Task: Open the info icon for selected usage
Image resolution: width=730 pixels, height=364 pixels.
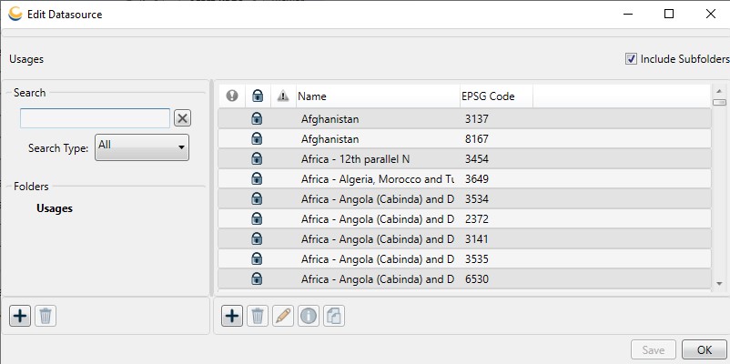Action: pyautogui.click(x=309, y=316)
